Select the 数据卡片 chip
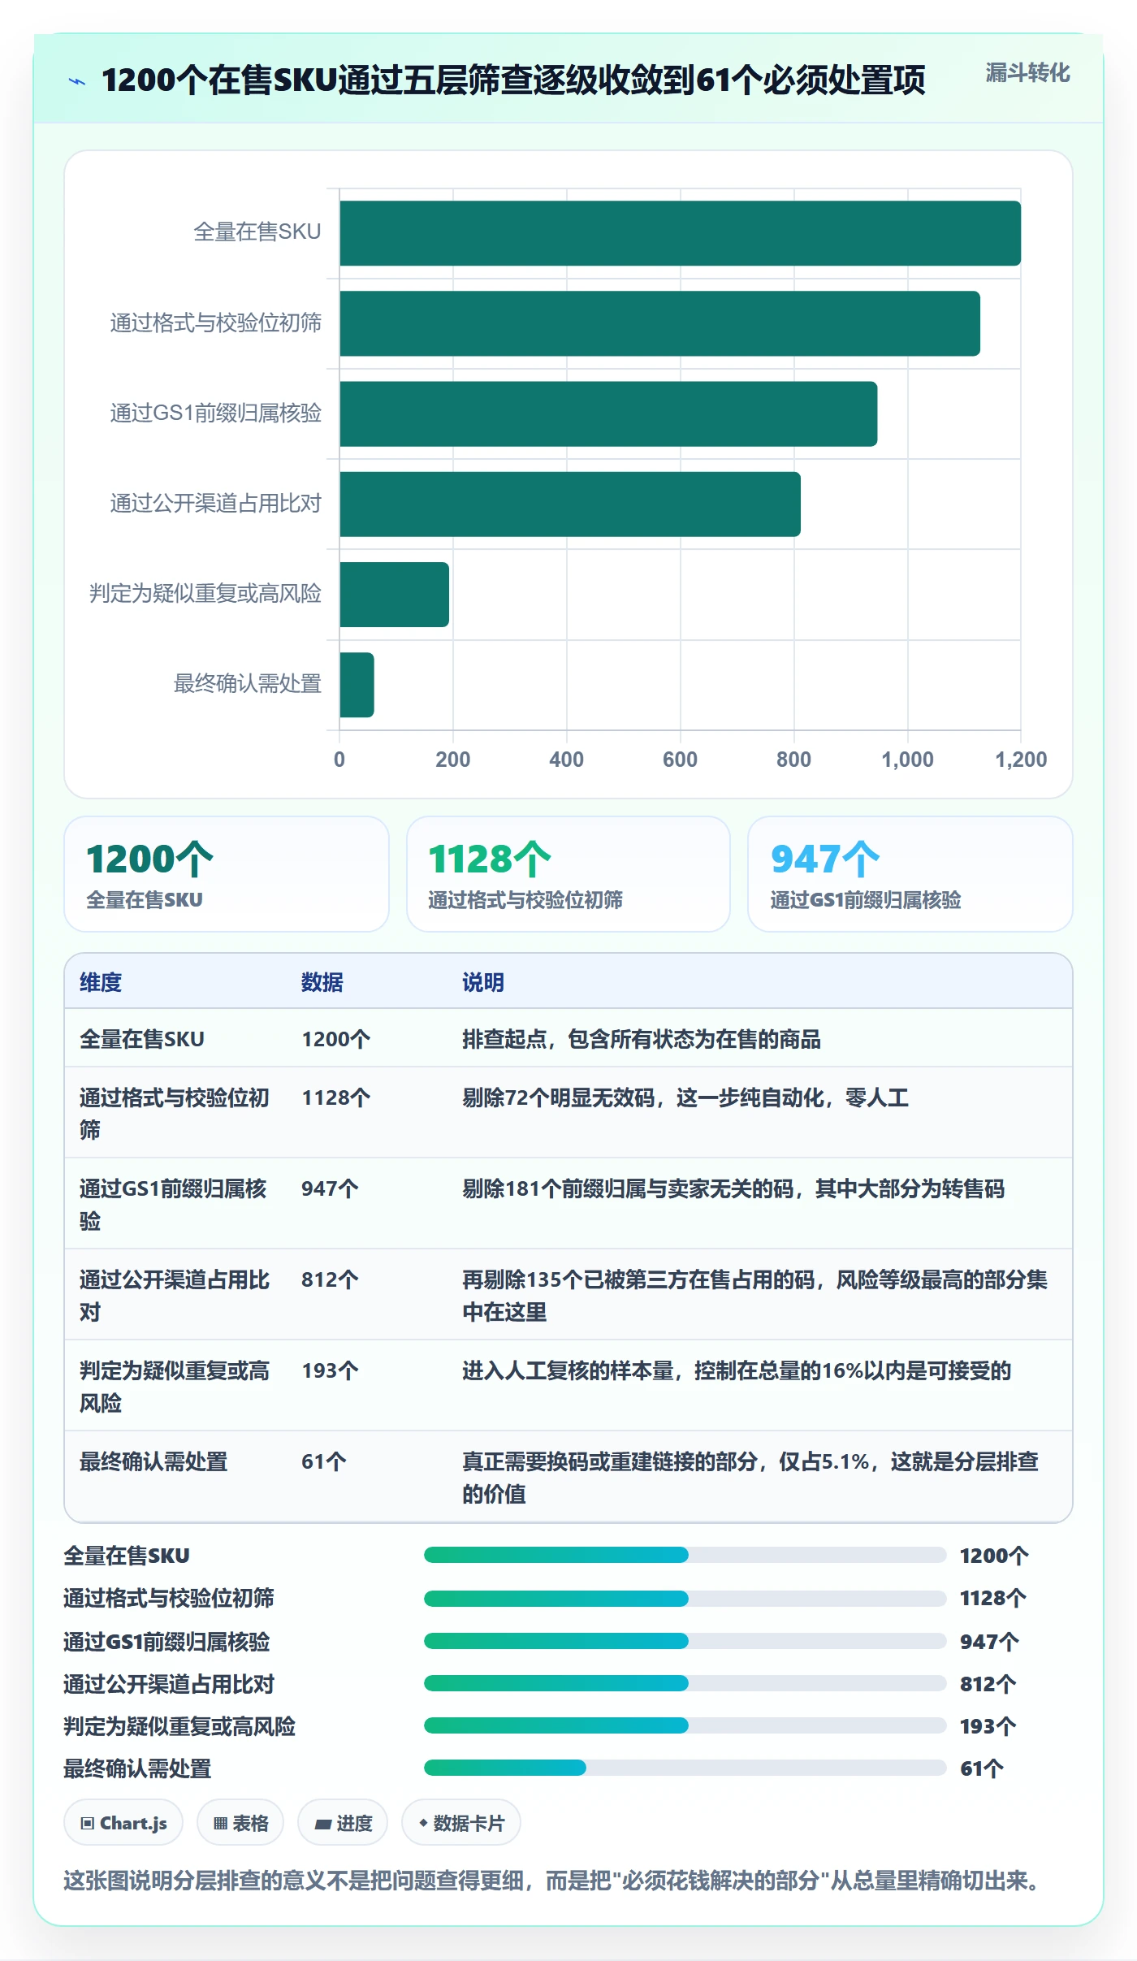Screen dimensions: 1137x1961 coord(461,1823)
